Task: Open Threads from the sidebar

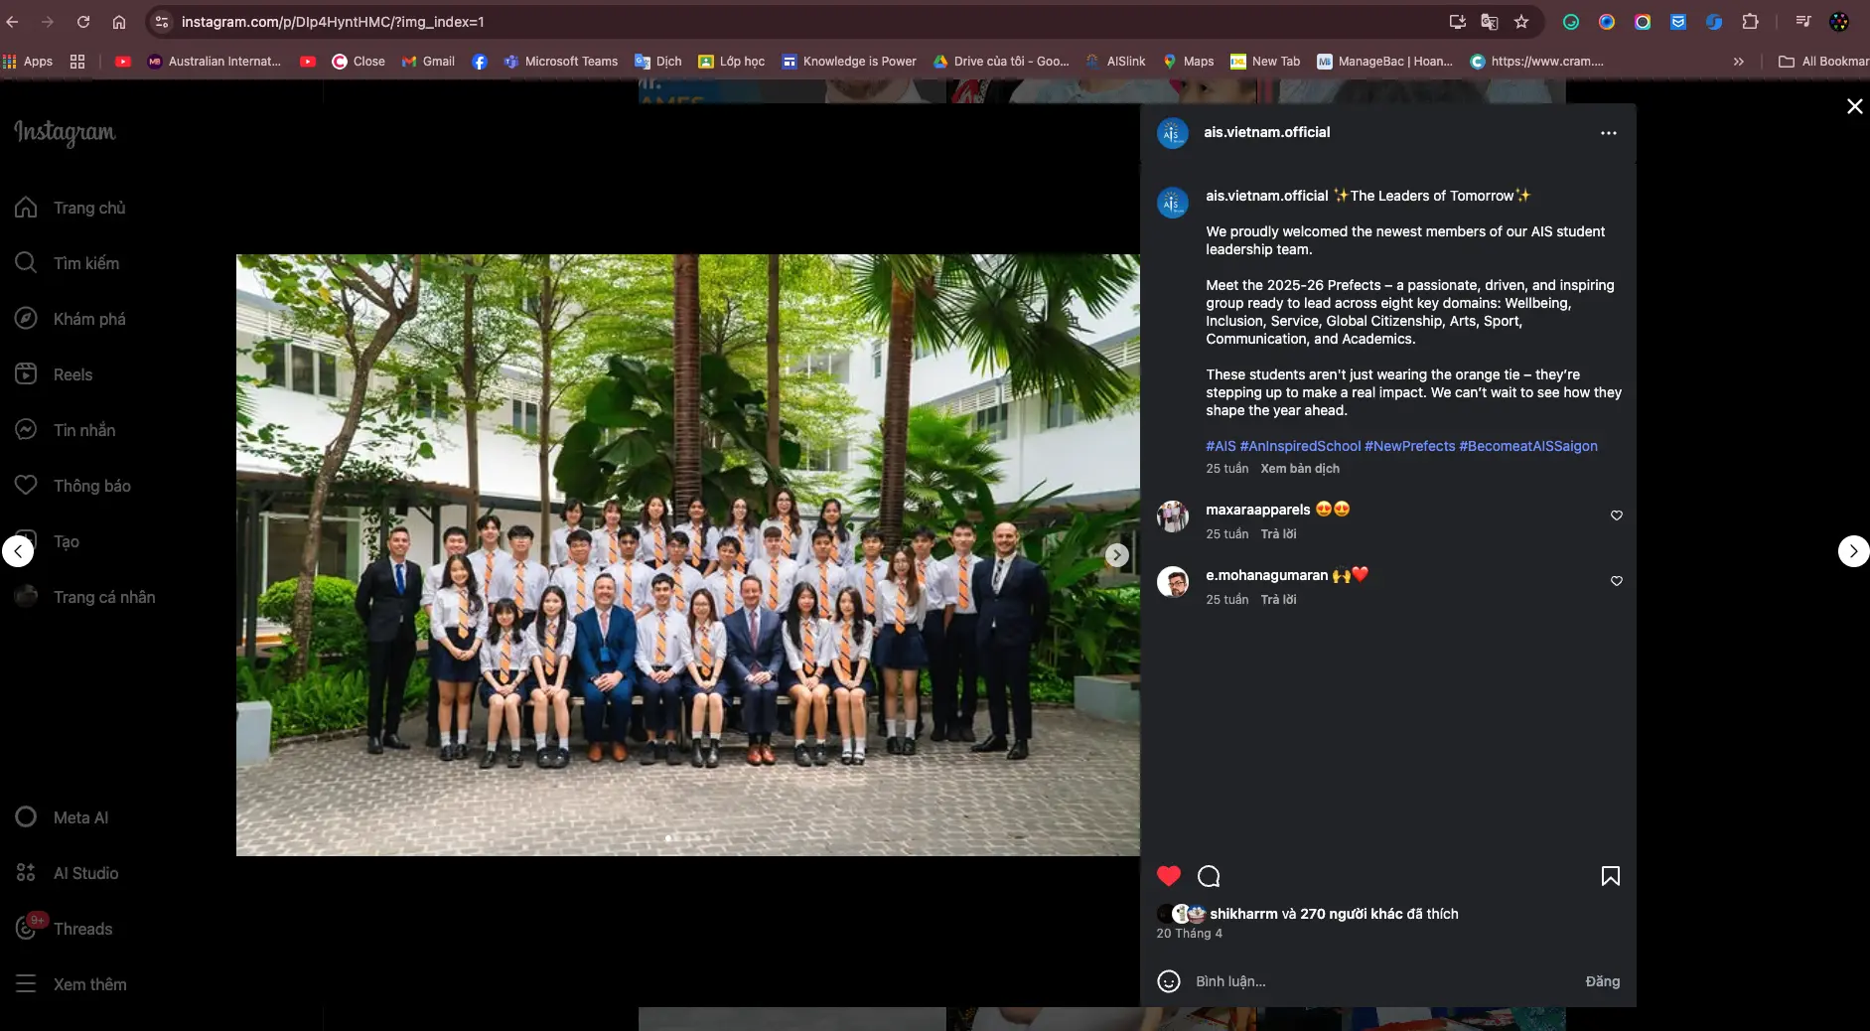Action: (x=82, y=929)
